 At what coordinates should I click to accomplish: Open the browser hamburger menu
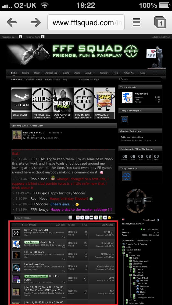point(137,23)
